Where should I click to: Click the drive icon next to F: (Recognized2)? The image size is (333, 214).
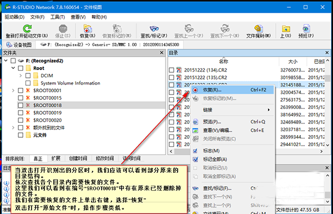tap(21, 61)
